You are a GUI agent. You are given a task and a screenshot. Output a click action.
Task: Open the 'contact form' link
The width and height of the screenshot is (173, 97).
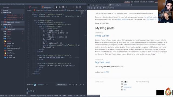tap(151, 19)
